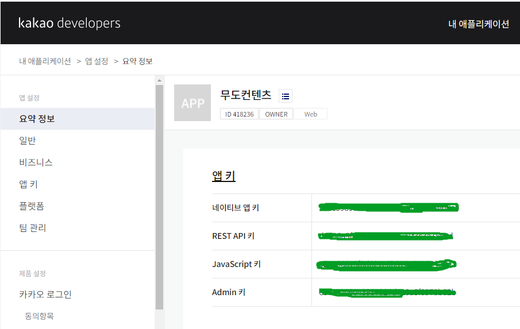Image resolution: width=520 pixels, height=329 pixels.
Task: Open the app list icon beside 무도컨텐츠
Action: coord(285,96)
